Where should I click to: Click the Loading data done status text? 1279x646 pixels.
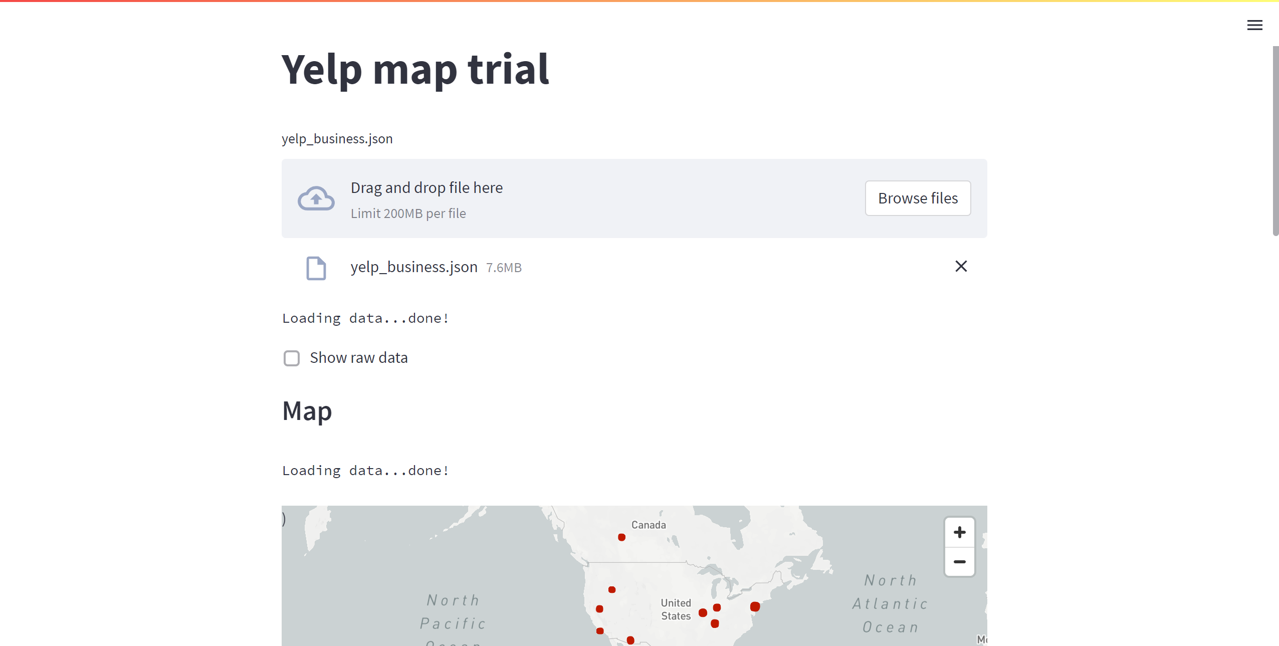point(365,318)
